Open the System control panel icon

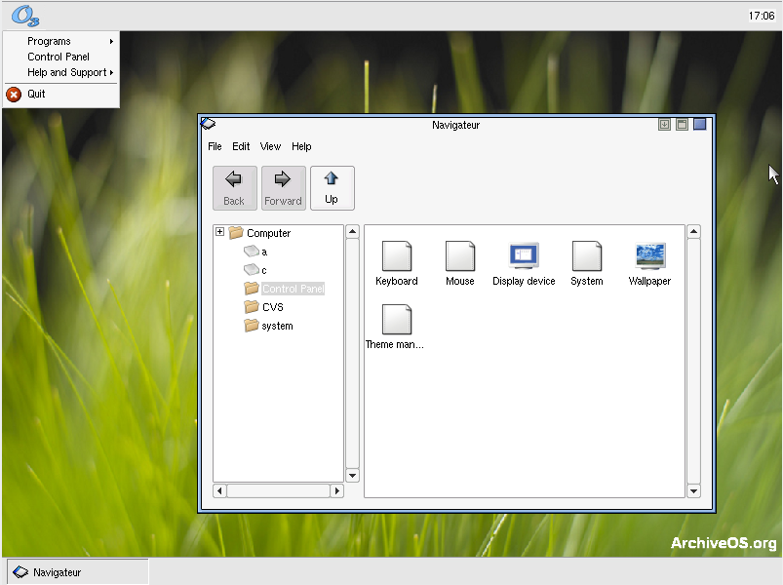click(587, 256)
